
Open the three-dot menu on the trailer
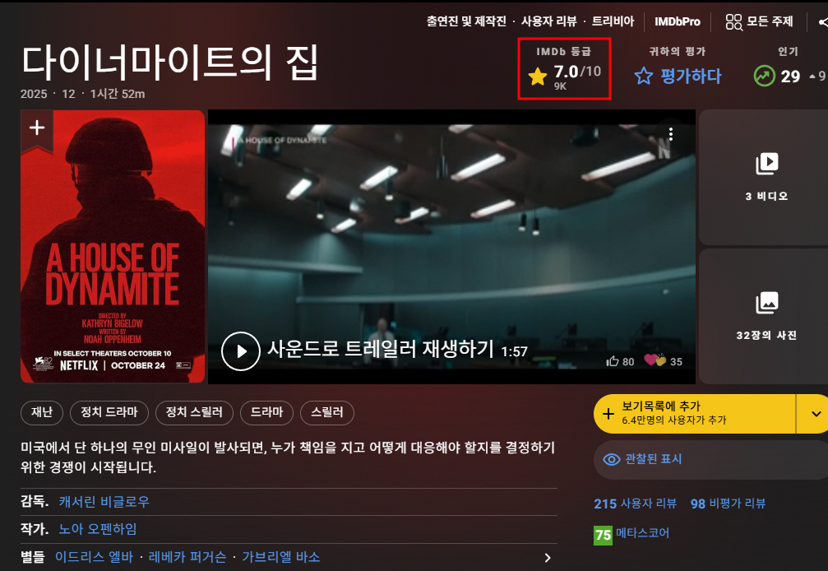[x=671, y=134]
